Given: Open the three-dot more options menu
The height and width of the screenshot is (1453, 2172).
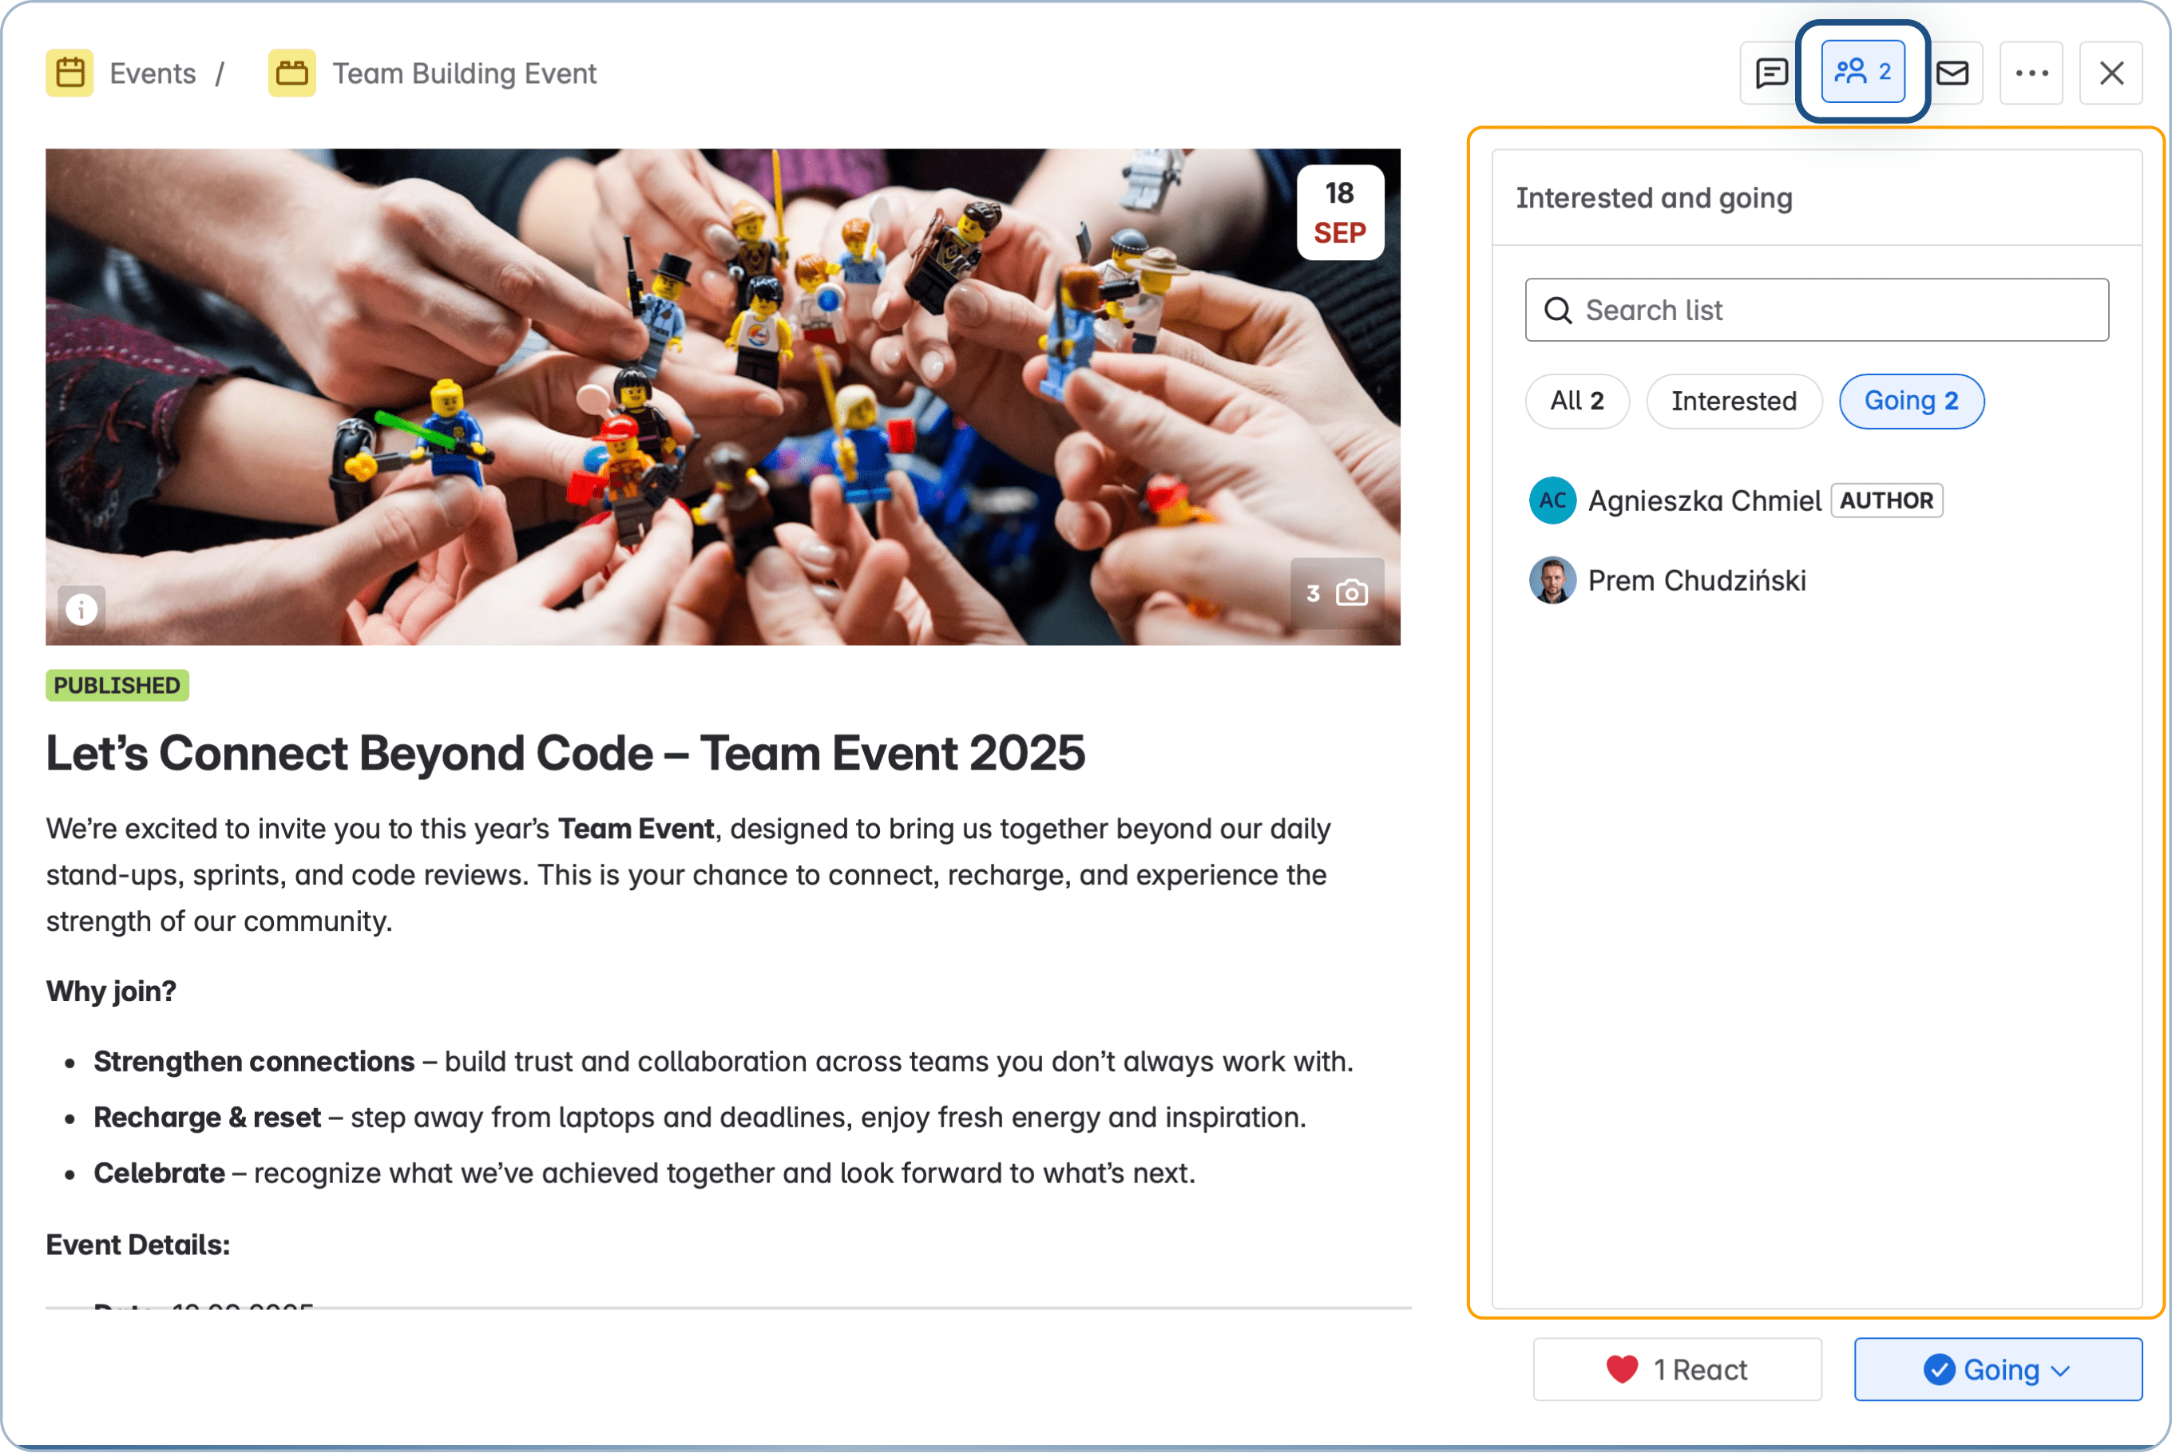Looking at the screenshot, I should pyautogui.click(x=2031, y=73).
